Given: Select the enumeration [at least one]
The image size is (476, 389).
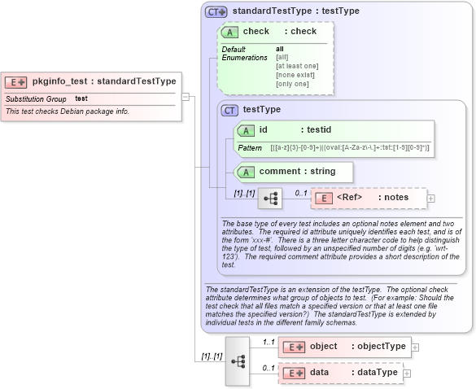Looking at the screenshot, I should [297, 66].
